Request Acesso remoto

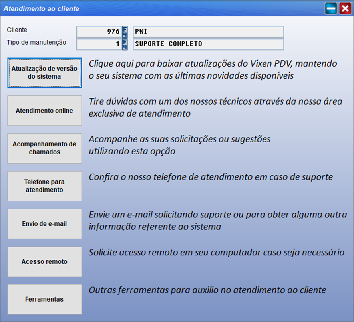pyautogui.click(x=44, y=262)
